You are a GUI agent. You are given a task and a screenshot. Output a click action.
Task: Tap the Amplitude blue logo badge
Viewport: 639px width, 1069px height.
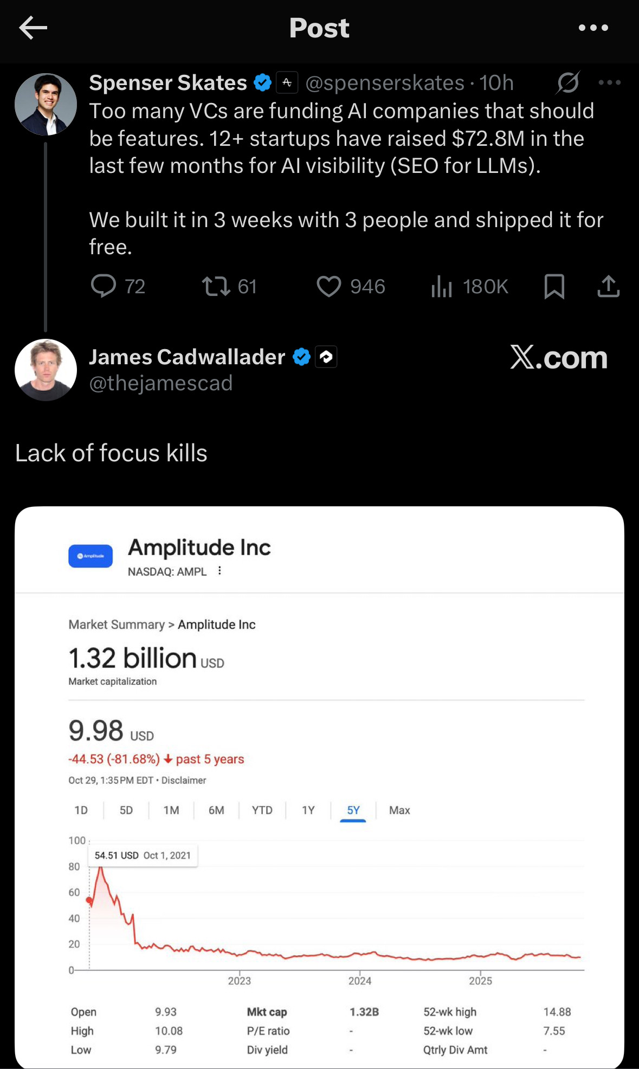[91, 556]
